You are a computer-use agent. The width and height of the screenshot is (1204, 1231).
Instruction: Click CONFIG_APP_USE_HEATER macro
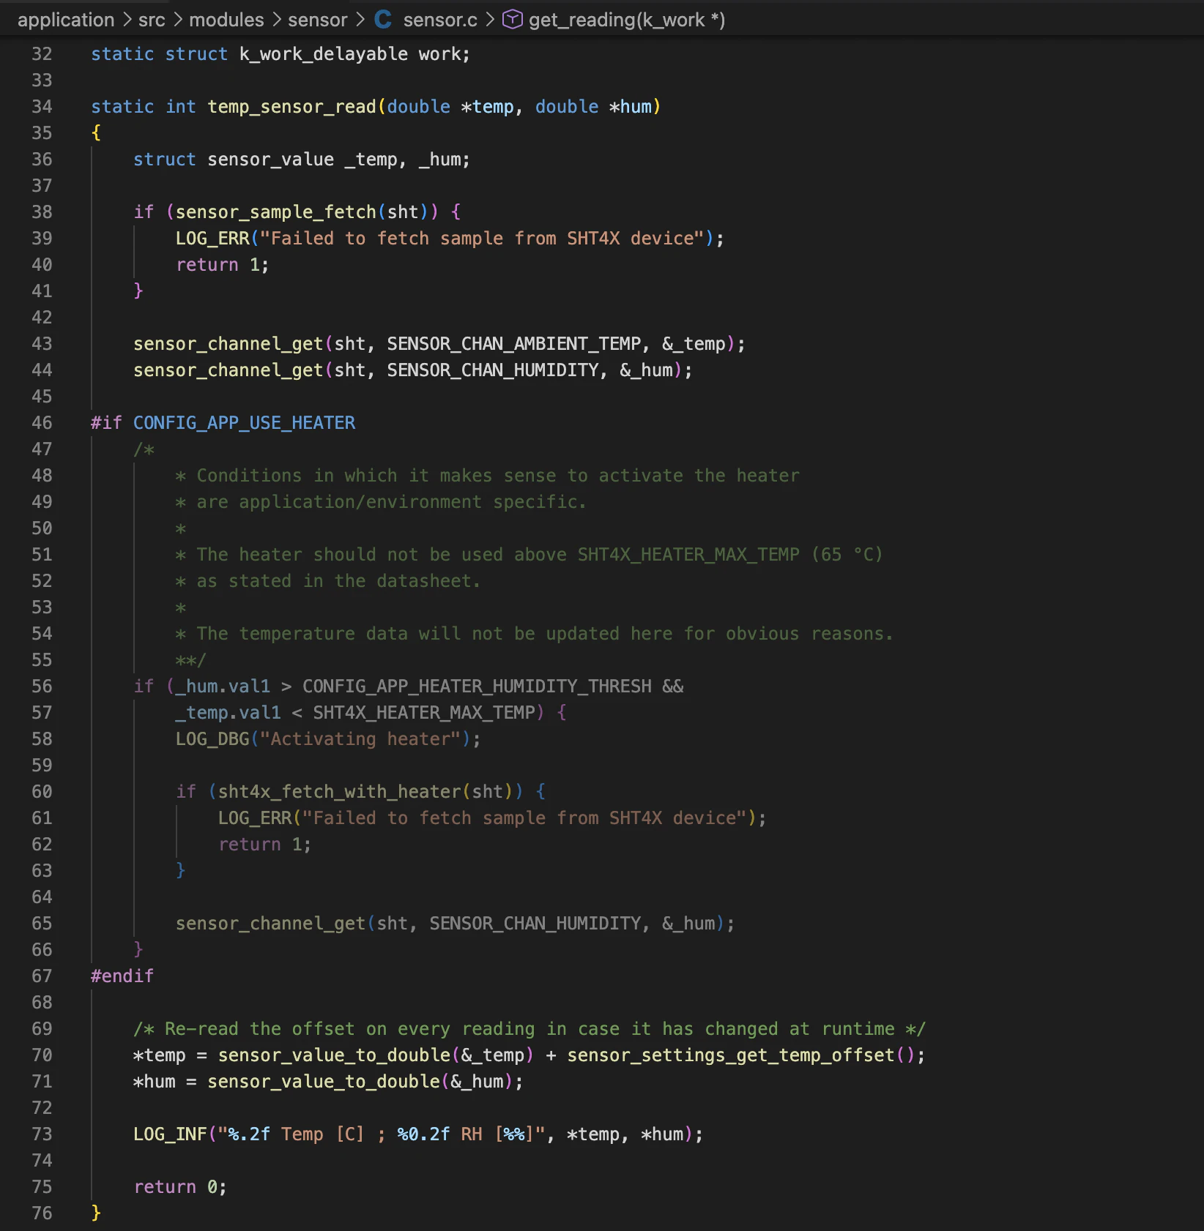(244, 423)
